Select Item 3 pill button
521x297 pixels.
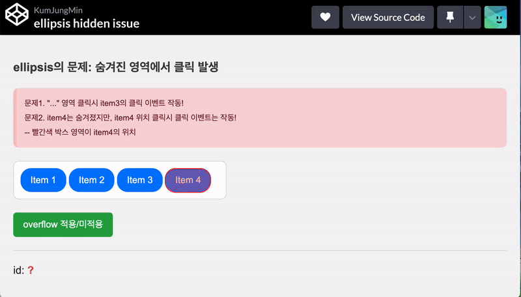coord(140,180)
